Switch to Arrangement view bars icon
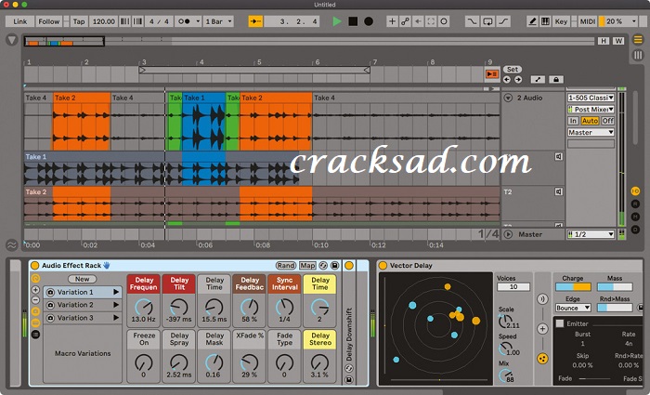 638,40
